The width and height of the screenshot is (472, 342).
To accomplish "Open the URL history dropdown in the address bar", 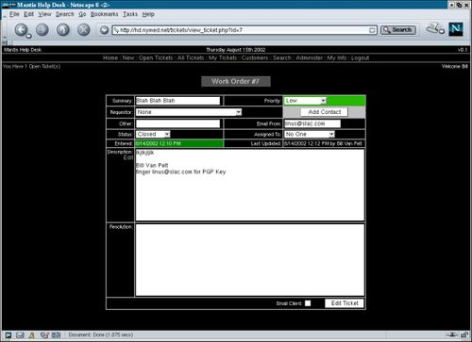I will pos(372,30).
